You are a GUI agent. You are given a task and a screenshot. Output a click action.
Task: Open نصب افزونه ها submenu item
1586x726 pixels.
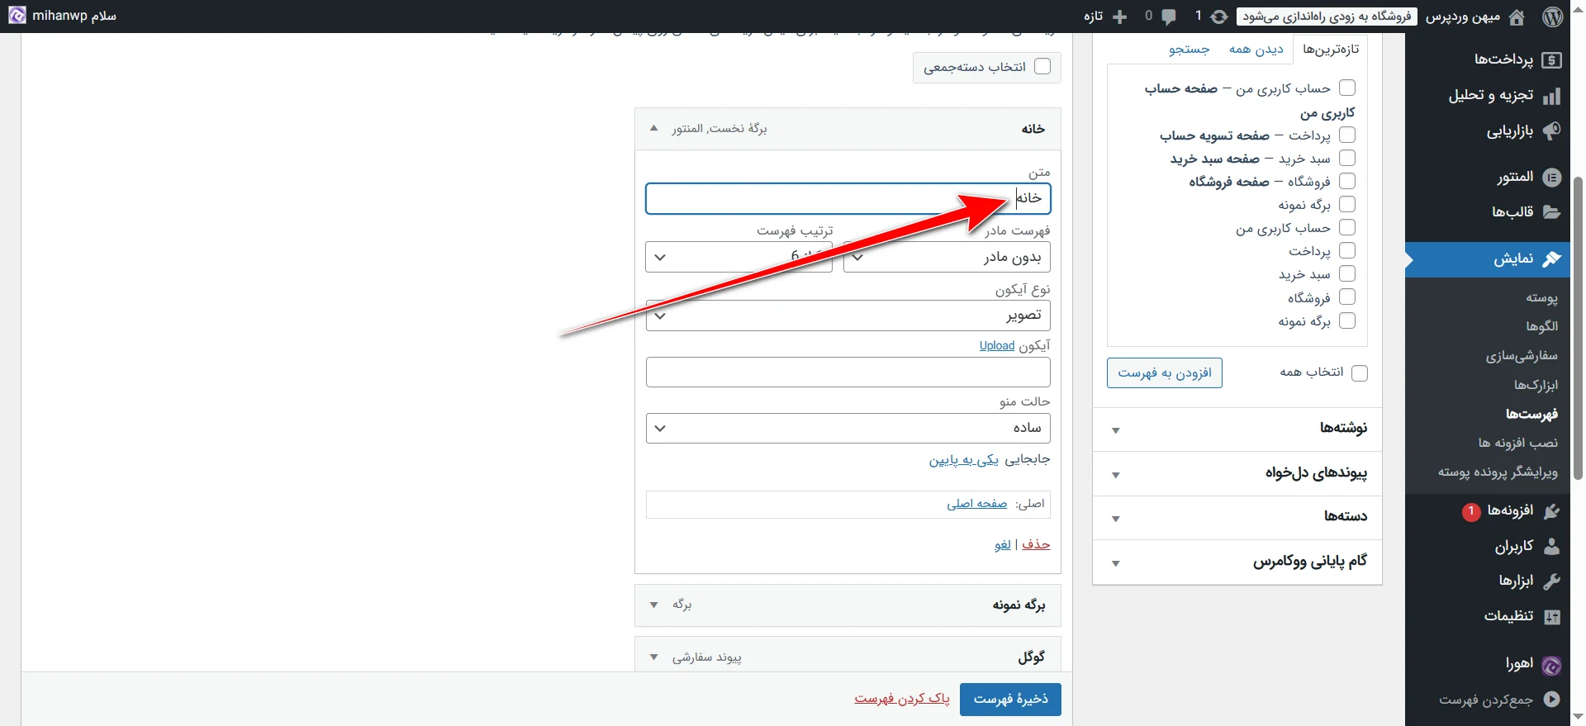[1518, 444]
